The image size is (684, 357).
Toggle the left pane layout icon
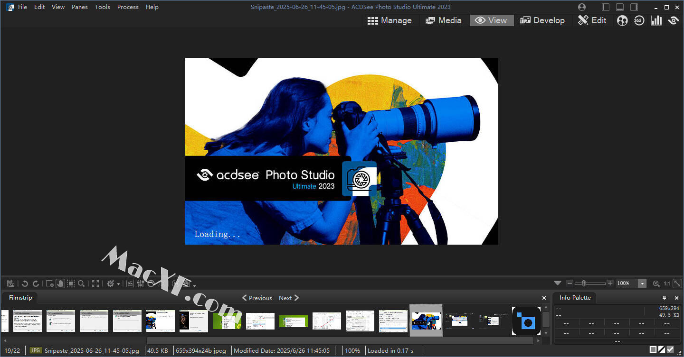[x=605, y=7]
